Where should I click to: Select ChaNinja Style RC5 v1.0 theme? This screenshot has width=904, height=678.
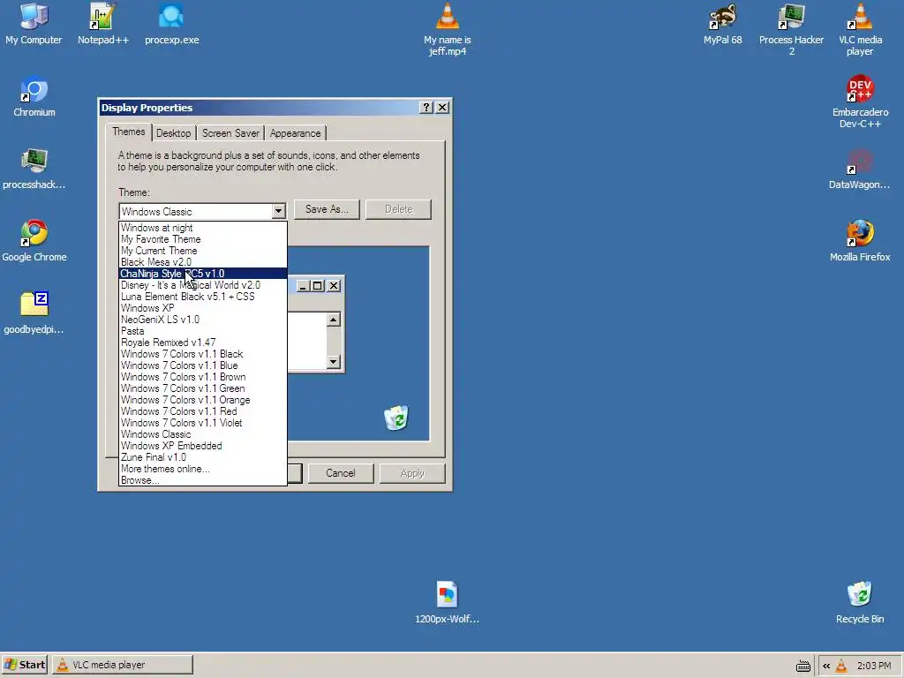[203, 274]
